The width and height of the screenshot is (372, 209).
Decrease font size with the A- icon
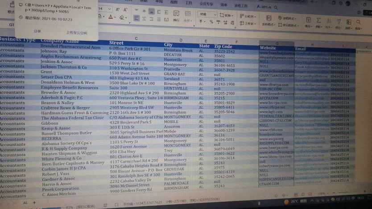click(125, 10)
